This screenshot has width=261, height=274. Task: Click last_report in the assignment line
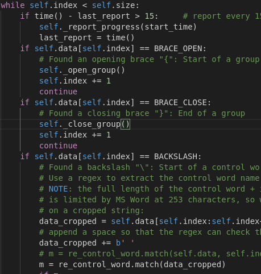65,38
